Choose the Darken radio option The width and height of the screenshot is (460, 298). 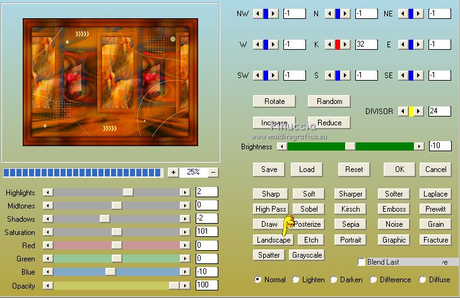point(333,280)
